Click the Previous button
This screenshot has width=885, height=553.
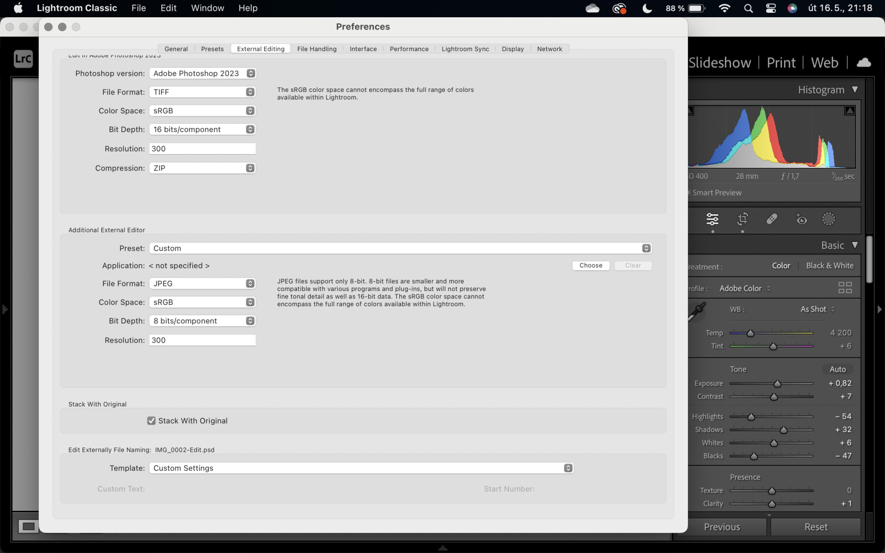[x=722, y=527]
